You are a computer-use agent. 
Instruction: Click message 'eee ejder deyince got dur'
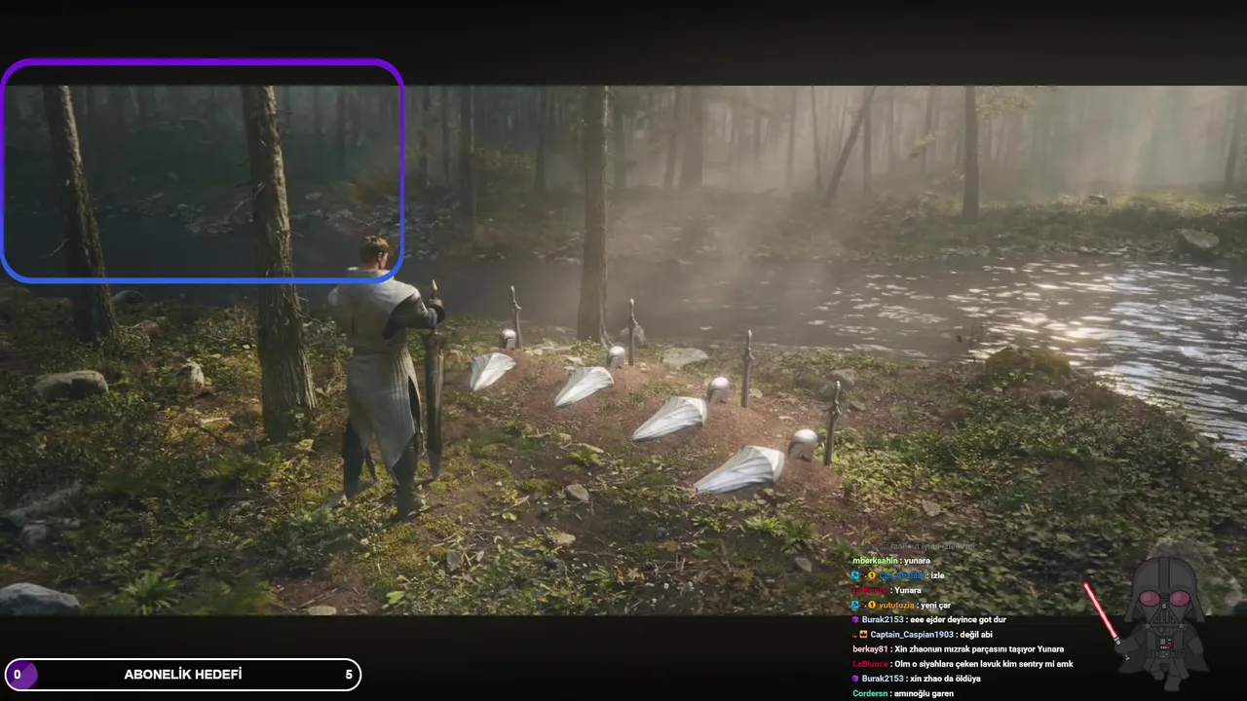(958, 620)
